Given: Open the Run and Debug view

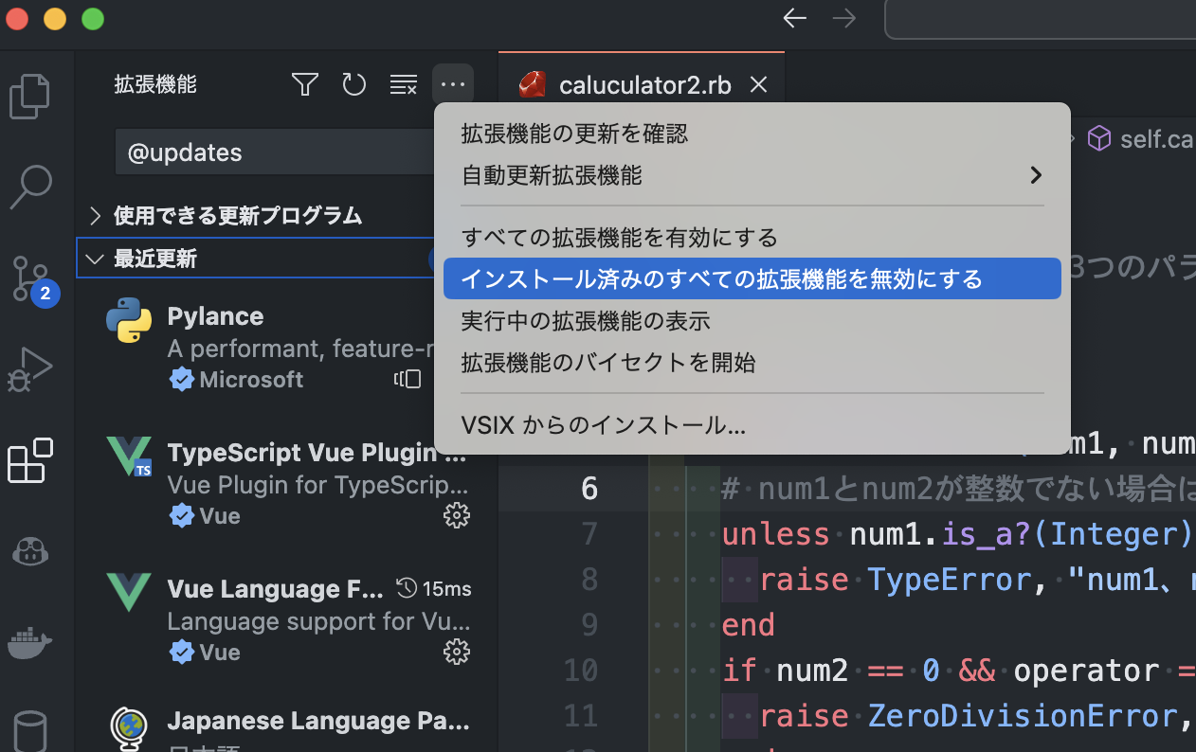Looking at the screenshot, I should pos(31,369).
